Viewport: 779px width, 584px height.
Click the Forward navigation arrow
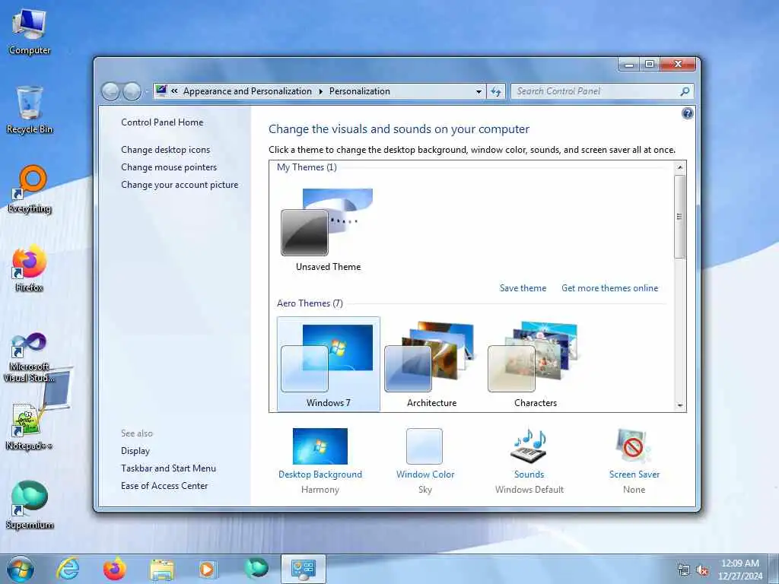(132, 91)
